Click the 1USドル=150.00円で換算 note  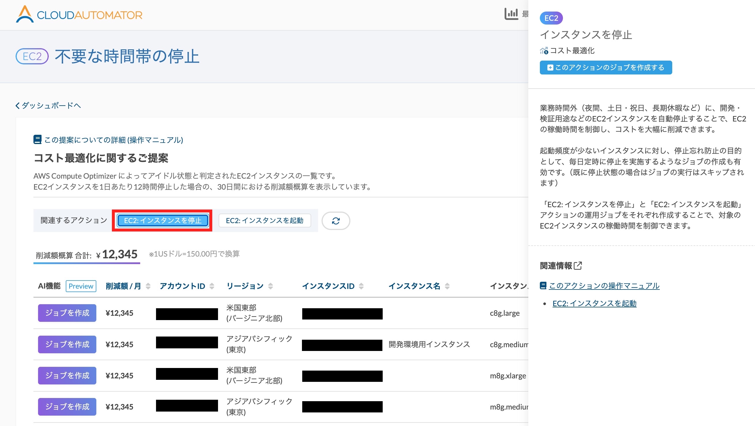[194, 254]
